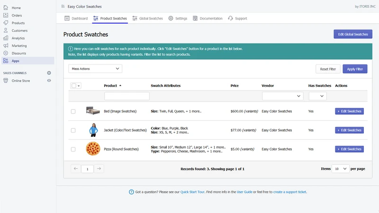Click the Home icon in sidebar
This screenshot has height=213, width=379.
click(6, 8)
